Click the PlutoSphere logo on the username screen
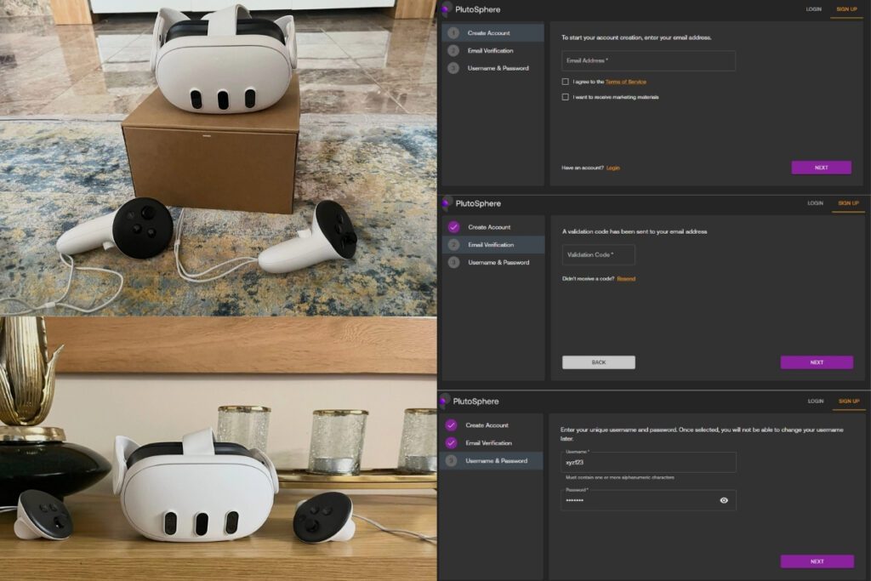The image size is (871, 581). click(x=445, y=401)
